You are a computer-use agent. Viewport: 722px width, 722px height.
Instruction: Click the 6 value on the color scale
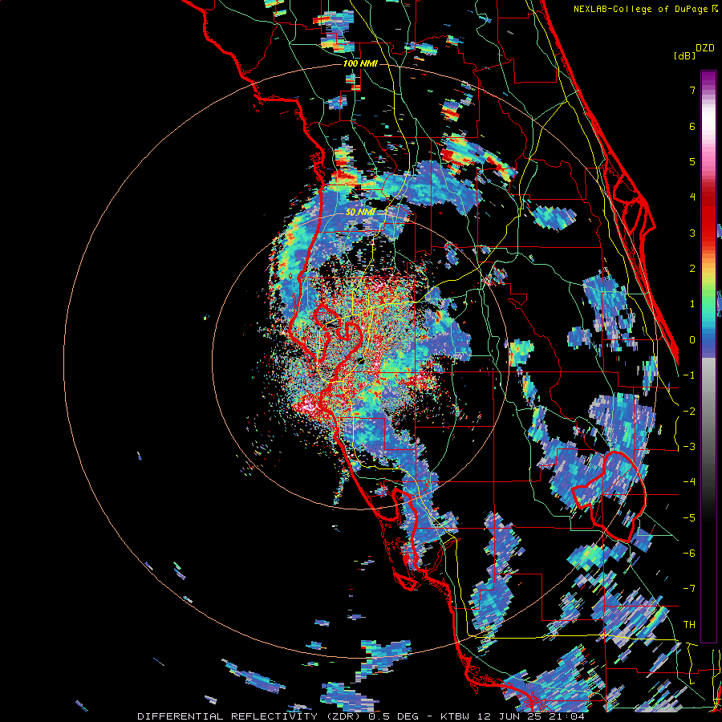tap(692, 126)
